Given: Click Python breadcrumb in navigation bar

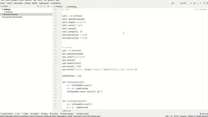Looking at the screenshot, I should [x=34, y=3].
